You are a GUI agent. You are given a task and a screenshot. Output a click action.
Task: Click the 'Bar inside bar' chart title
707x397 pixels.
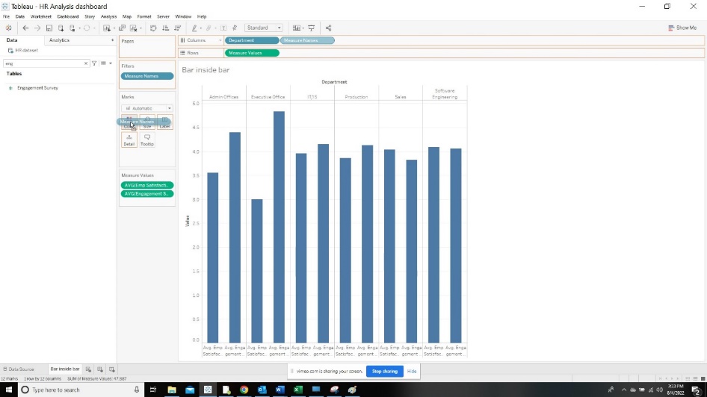point(206,69)
